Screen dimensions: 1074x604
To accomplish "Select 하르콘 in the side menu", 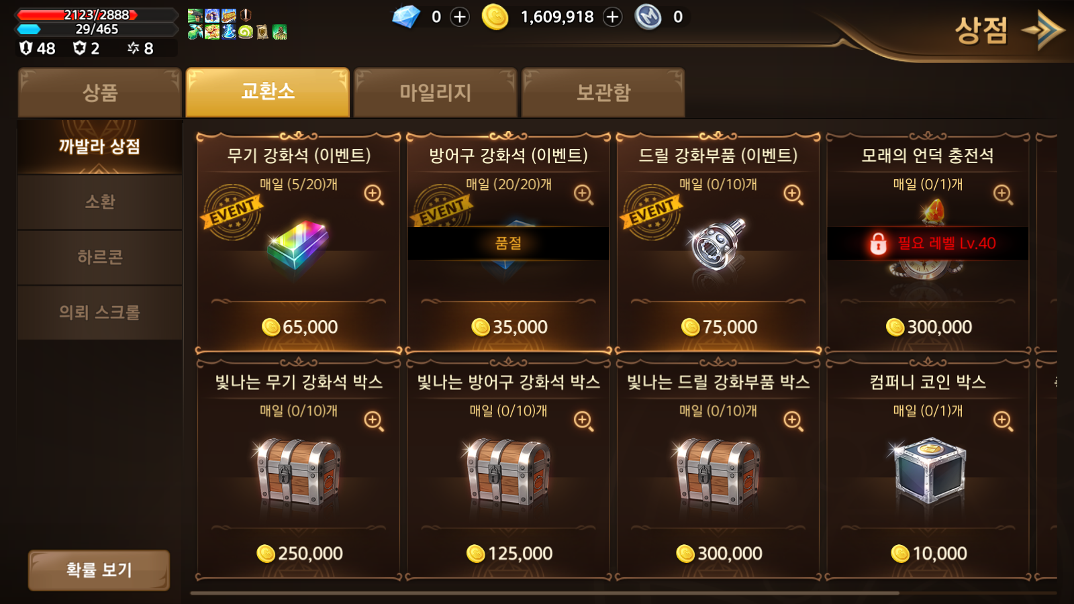I will click(100, 257).
